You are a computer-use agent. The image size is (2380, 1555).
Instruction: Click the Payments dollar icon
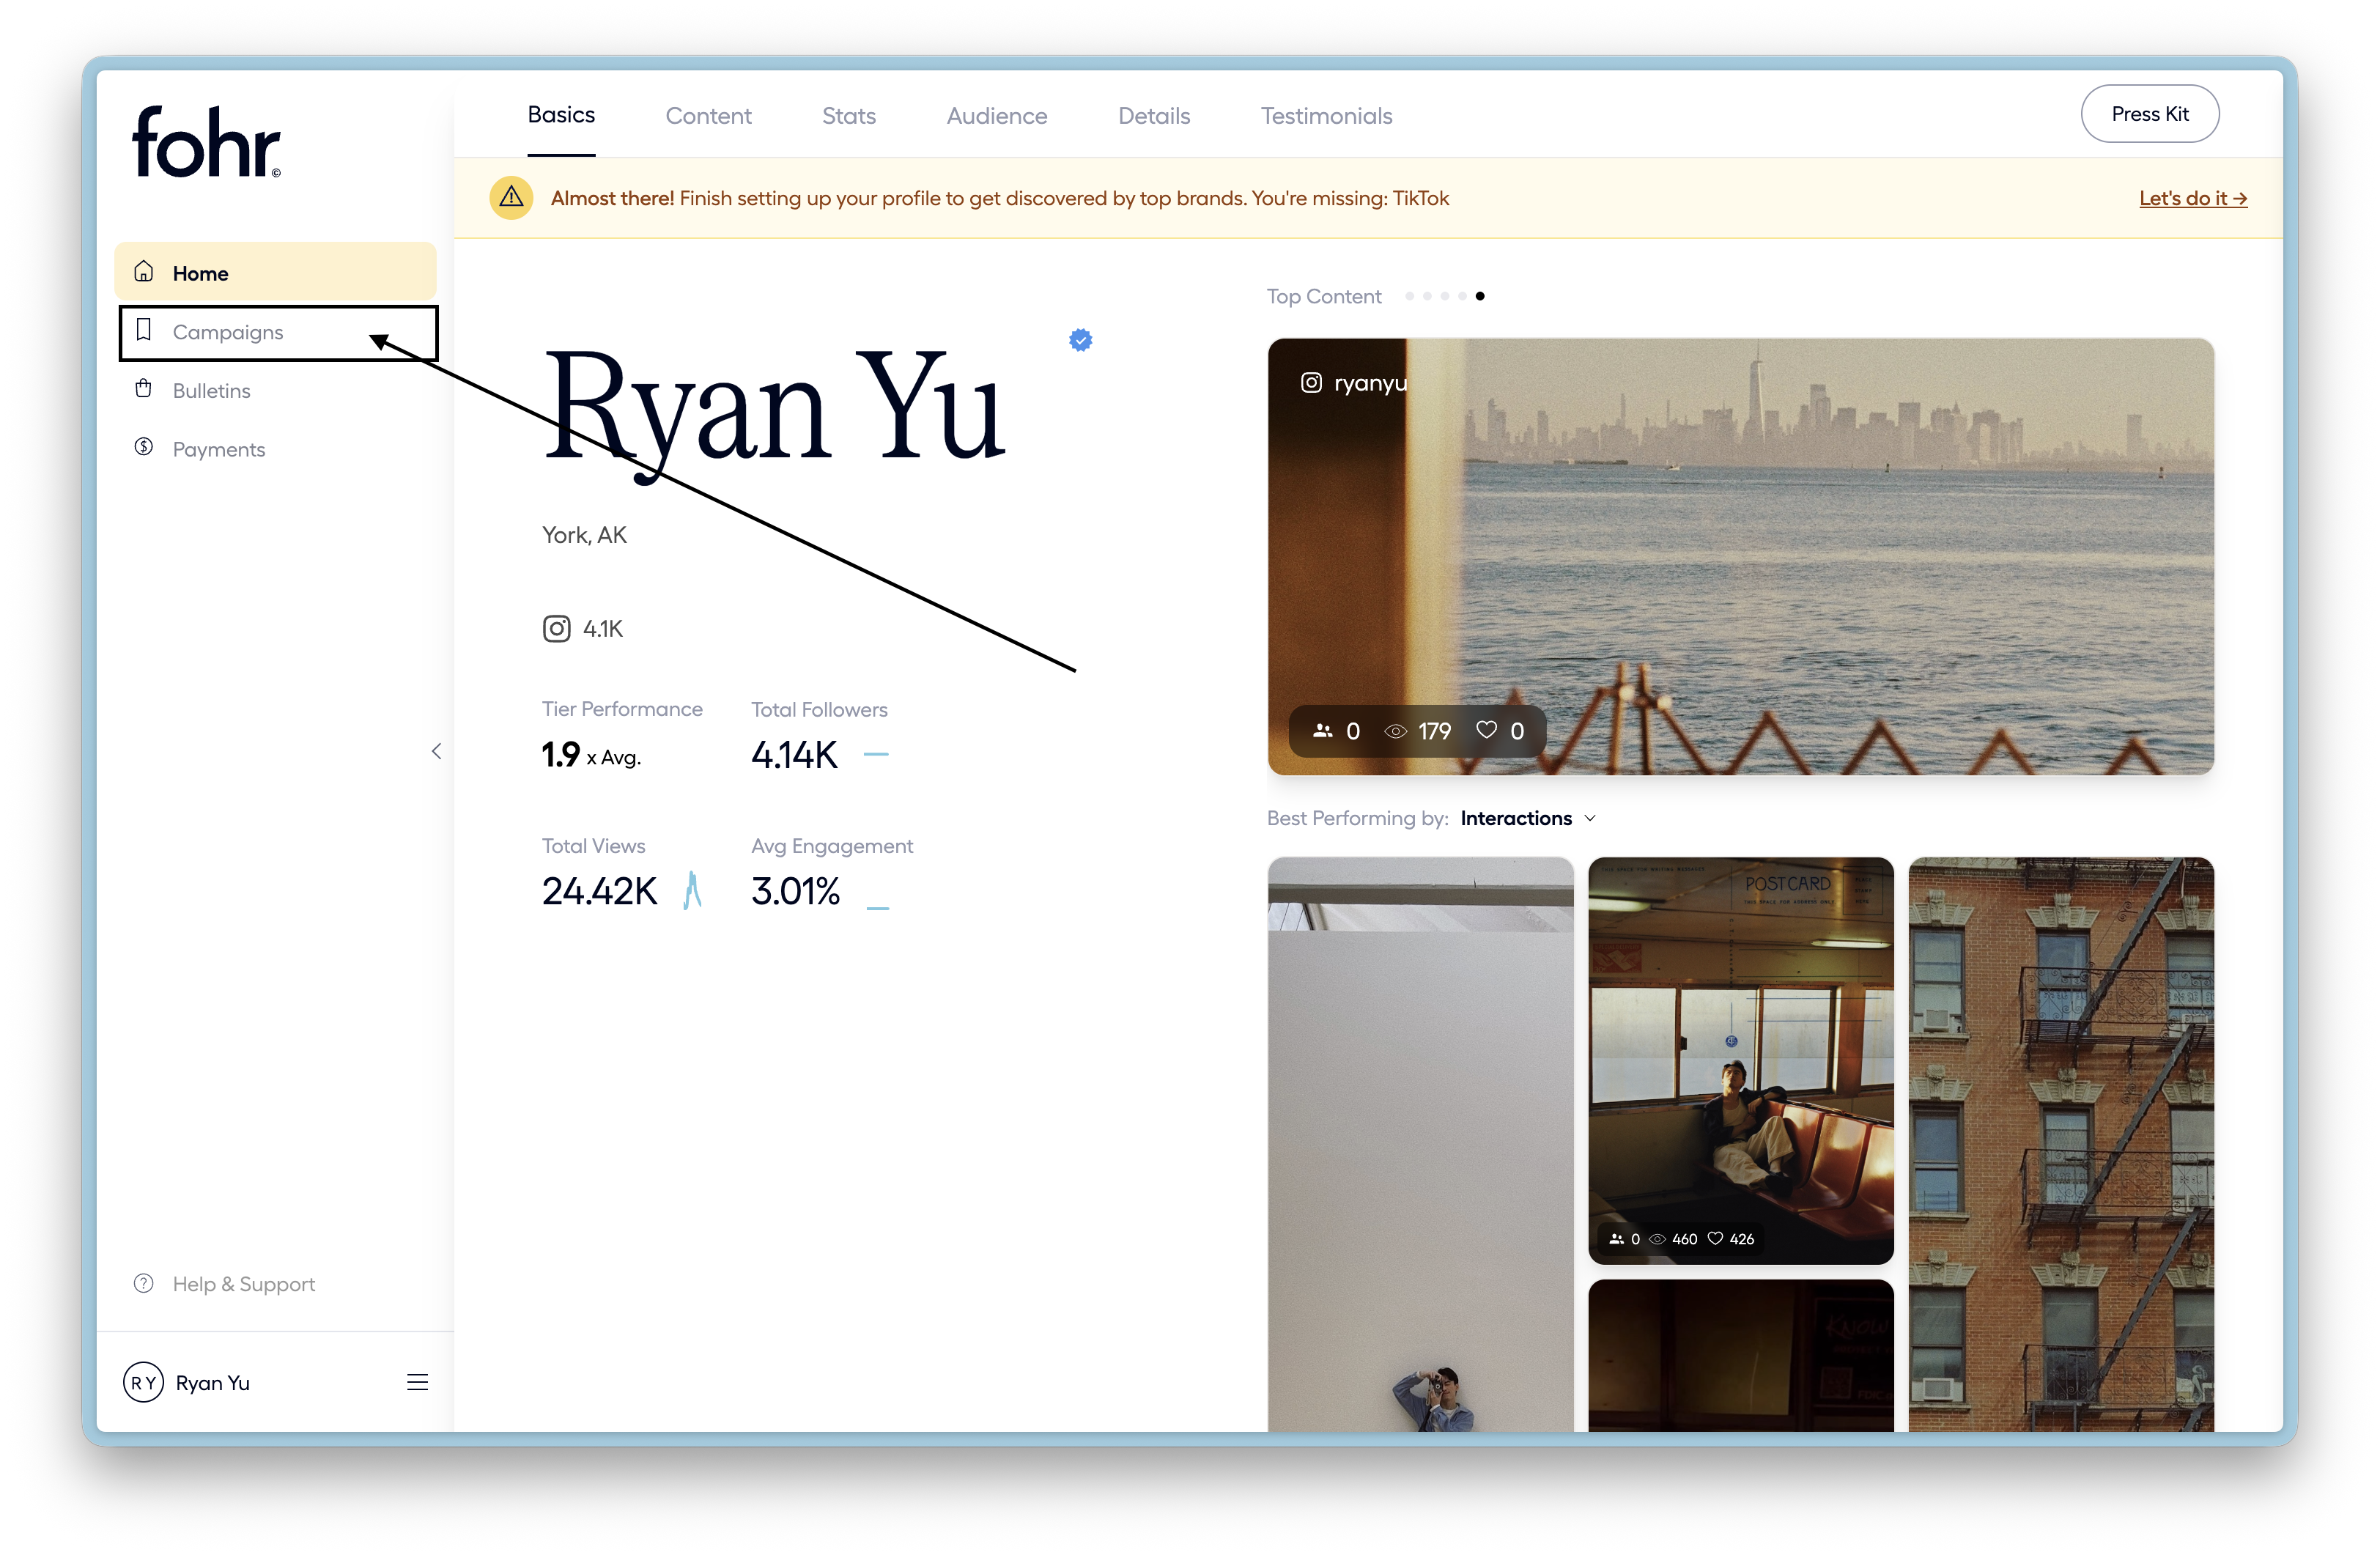[144, 447]
